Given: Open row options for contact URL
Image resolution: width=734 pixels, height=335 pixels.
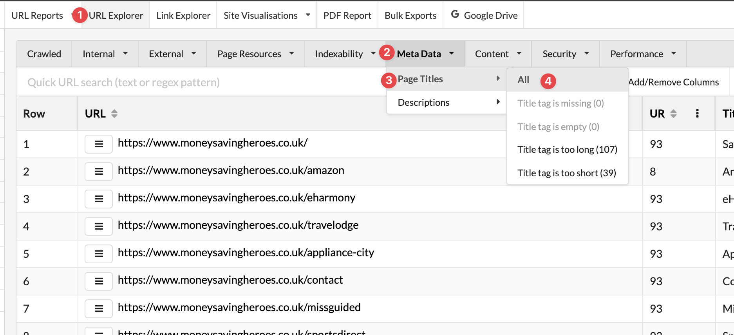Looking at the screenshot, I should (x=99, y=281).
